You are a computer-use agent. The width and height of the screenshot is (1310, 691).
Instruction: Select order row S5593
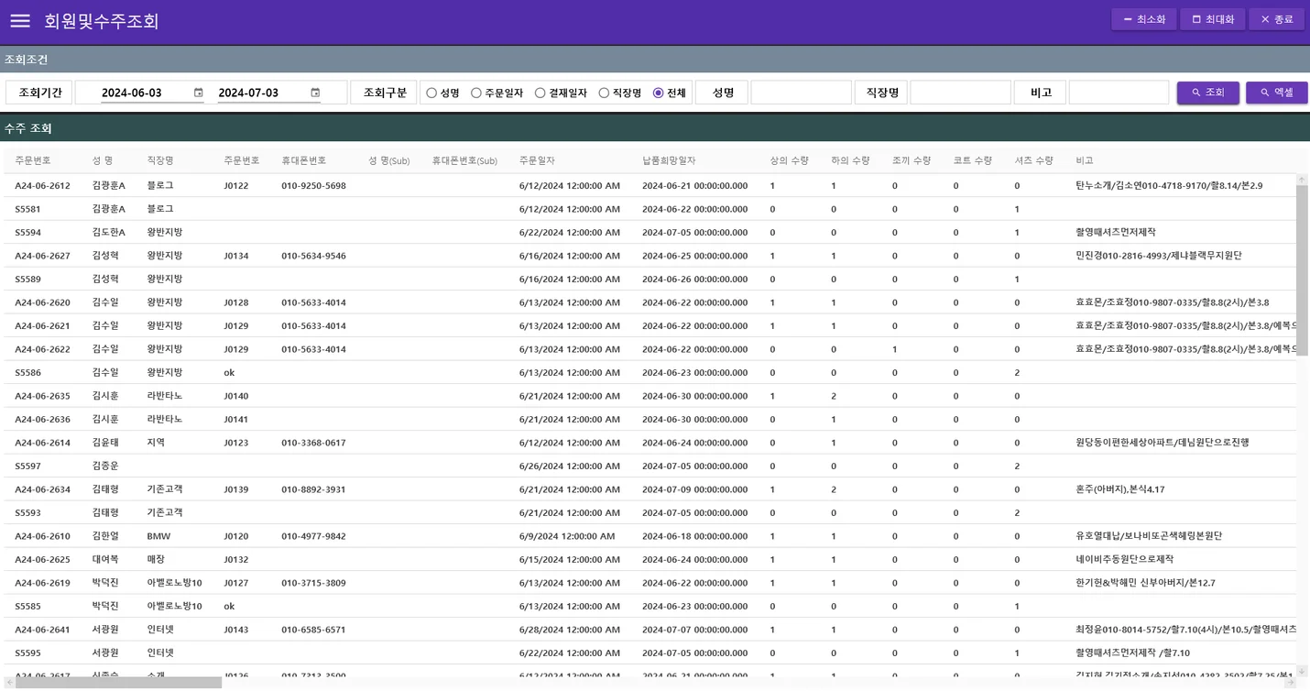(650, 512)
